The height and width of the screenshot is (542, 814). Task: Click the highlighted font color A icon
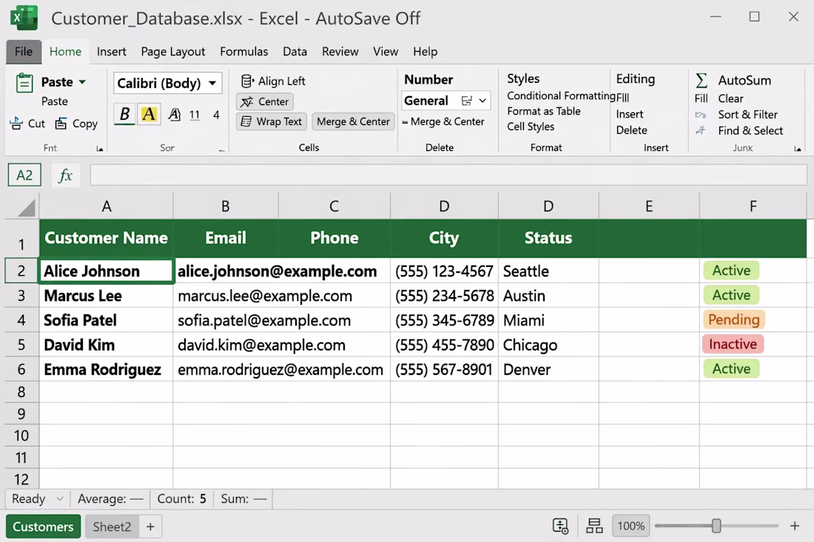point(149,114)
